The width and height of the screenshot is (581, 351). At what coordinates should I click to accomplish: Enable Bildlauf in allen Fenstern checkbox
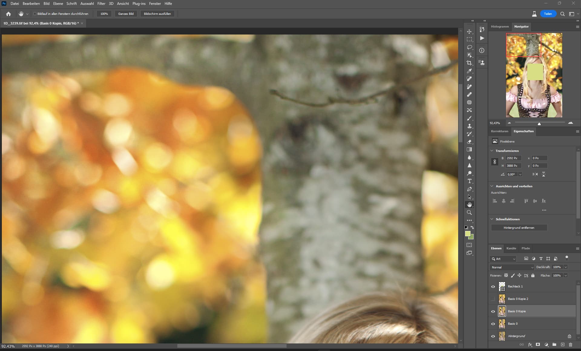click(x=35, y=14)
